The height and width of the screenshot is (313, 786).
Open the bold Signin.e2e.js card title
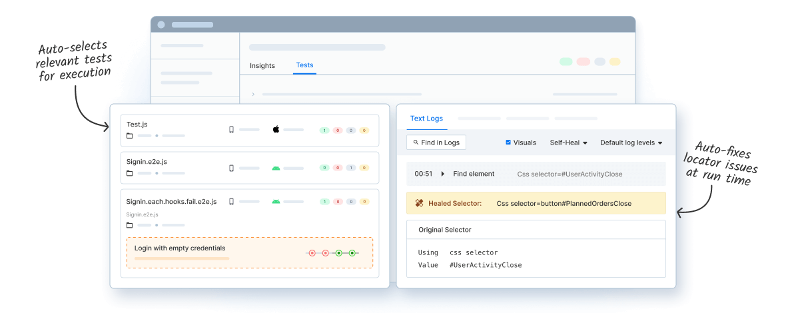click(147, 162)
